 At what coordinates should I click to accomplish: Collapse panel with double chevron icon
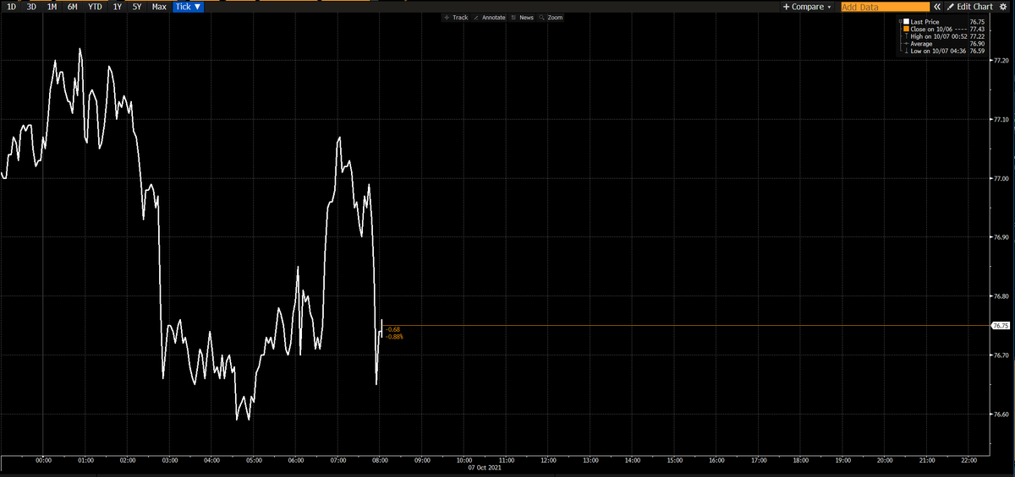click(937, 7)
